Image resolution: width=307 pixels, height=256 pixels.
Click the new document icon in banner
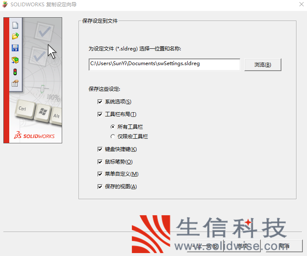(x=15, y=25)
